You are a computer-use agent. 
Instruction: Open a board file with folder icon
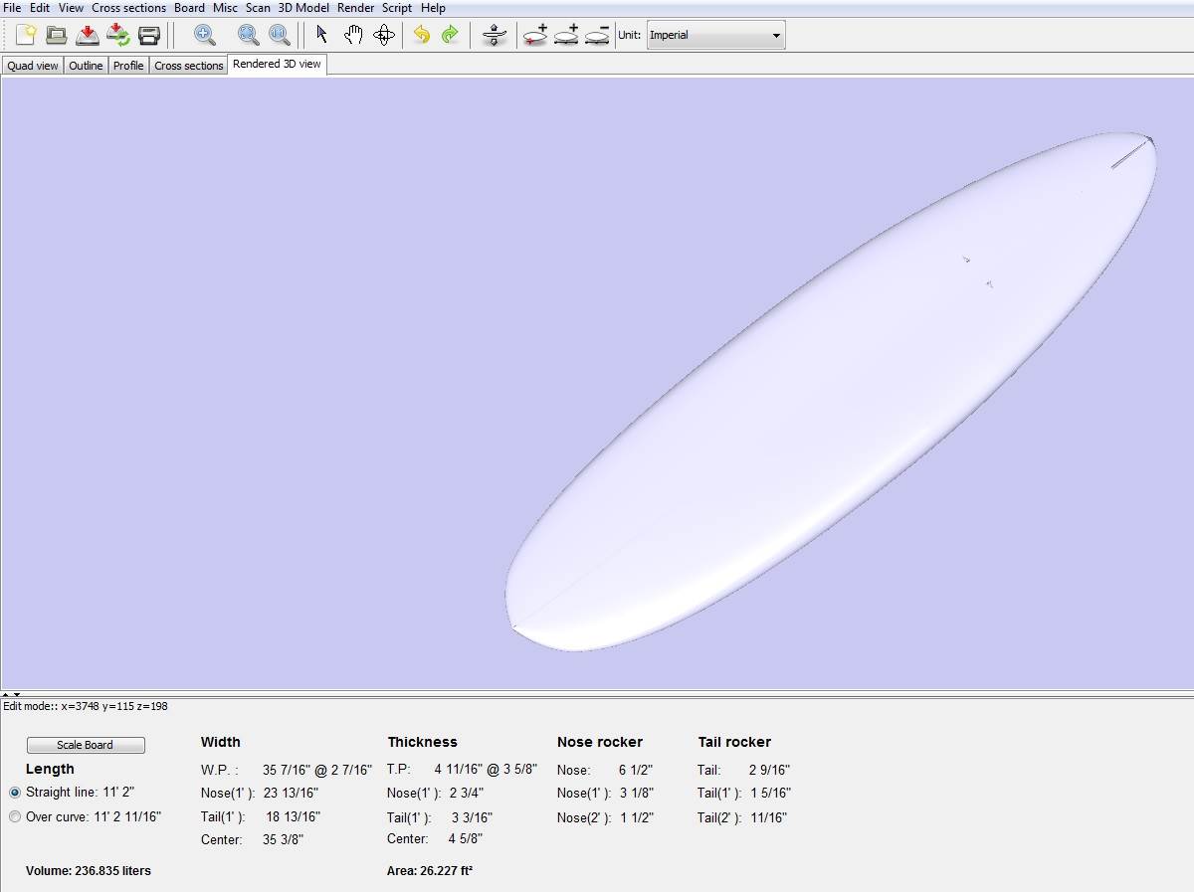pyautogui.click(x=57, y=36)
